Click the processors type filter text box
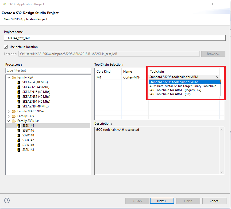231x209 pixels. [48, 70]
